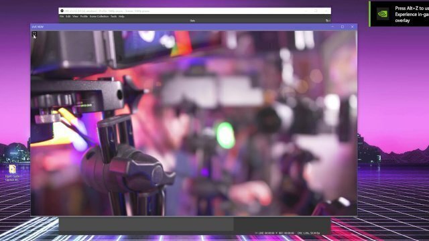Open the Edit menu in OBS
Screen dimensions: 429x241
(x=68, y=16)
